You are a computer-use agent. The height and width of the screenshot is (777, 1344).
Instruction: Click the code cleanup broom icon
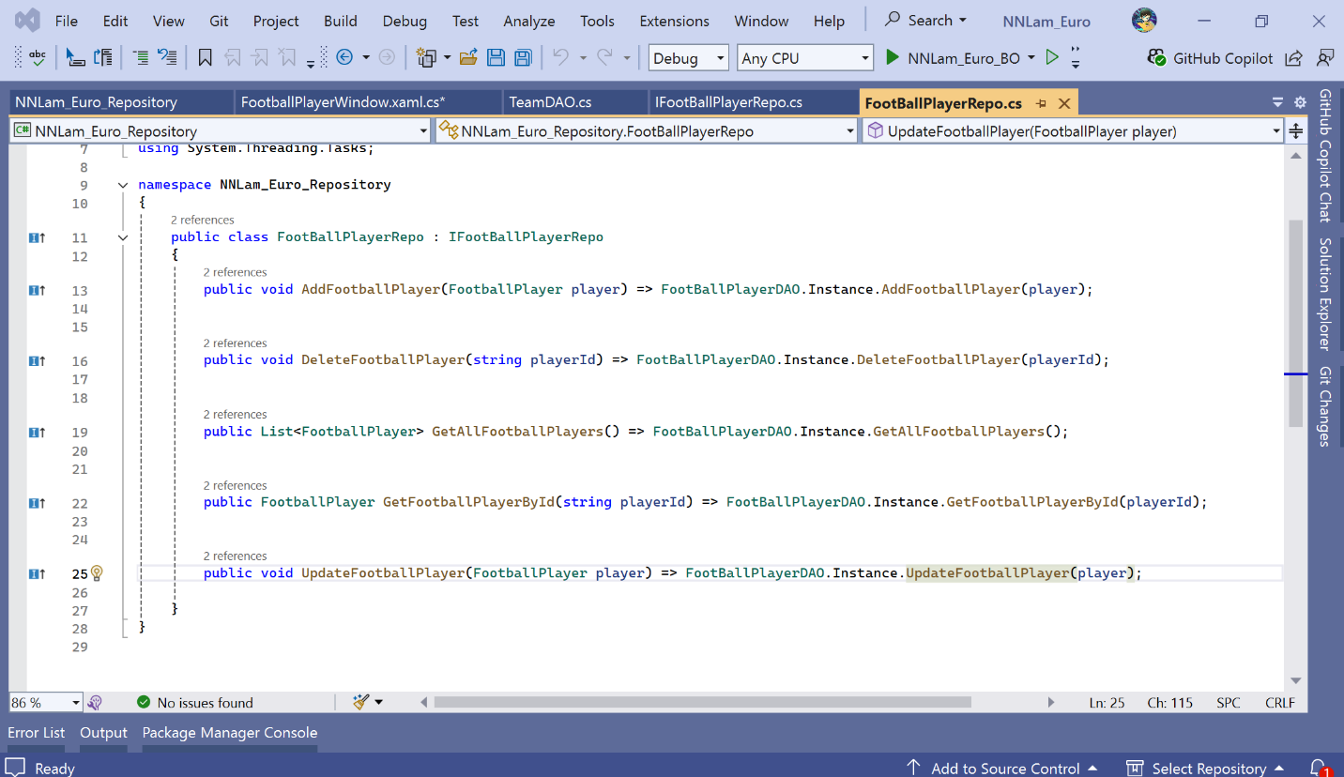coord(361,702)
